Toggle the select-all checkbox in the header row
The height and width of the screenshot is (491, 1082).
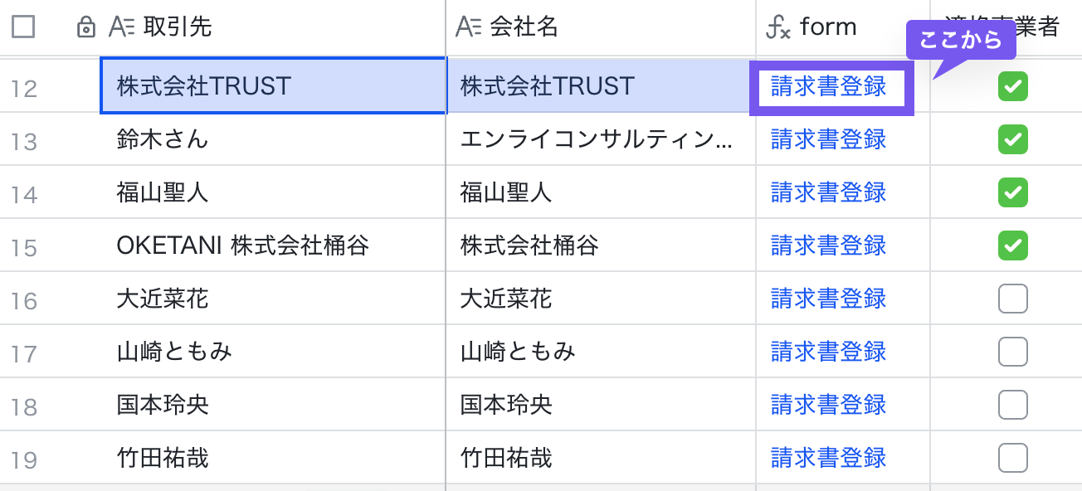pyautogui.click(x=23, y=27)
